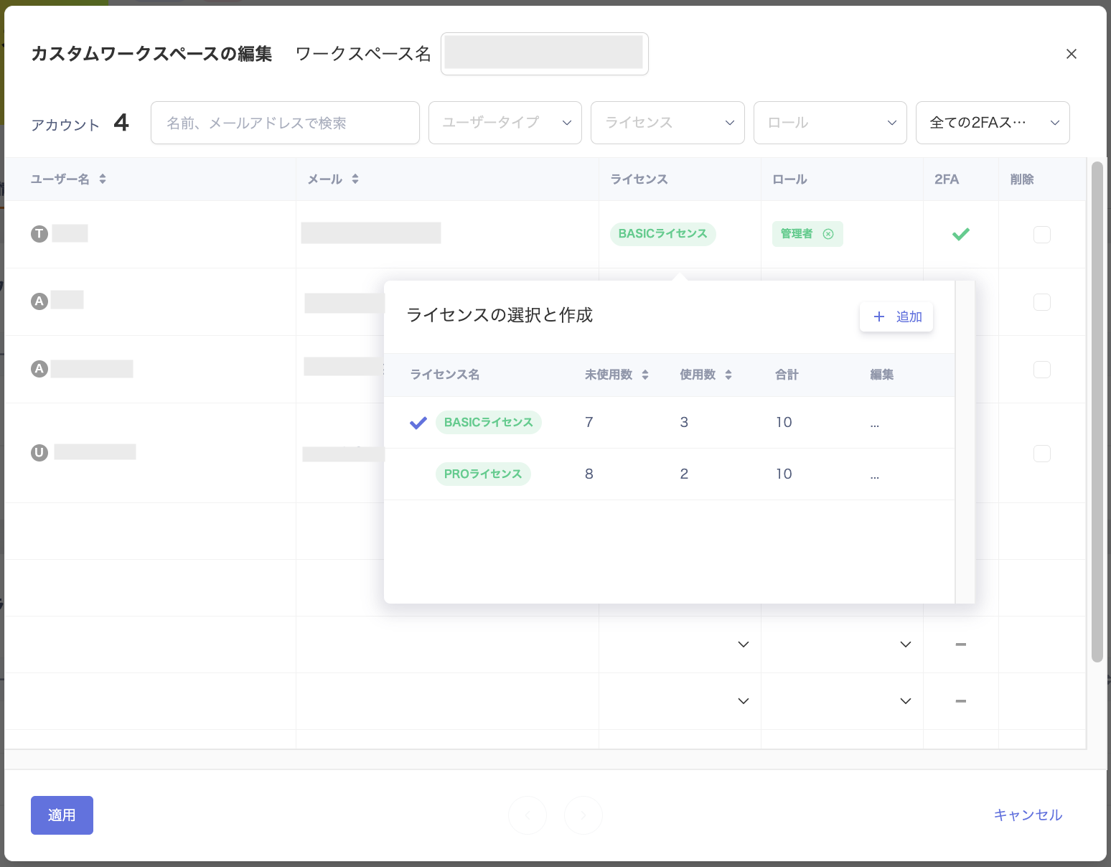This screenshot has height=867, width=1111.
Task: Check delete box for user U
Action: coord(1041,454)
